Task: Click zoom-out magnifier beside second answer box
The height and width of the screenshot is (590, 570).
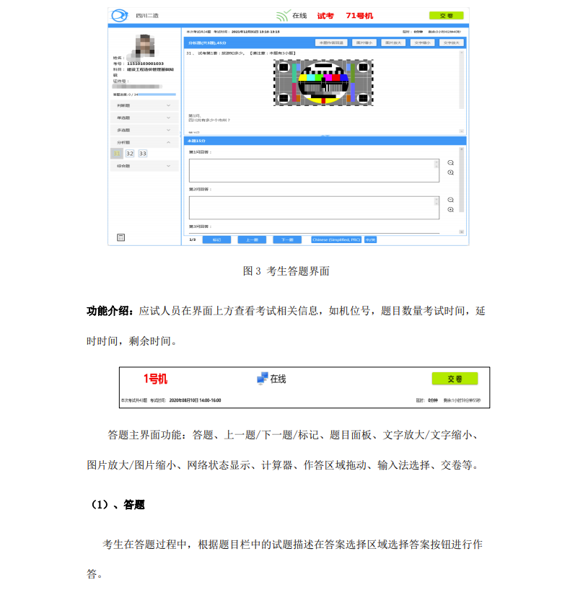Action: click(x=450, y=200)
